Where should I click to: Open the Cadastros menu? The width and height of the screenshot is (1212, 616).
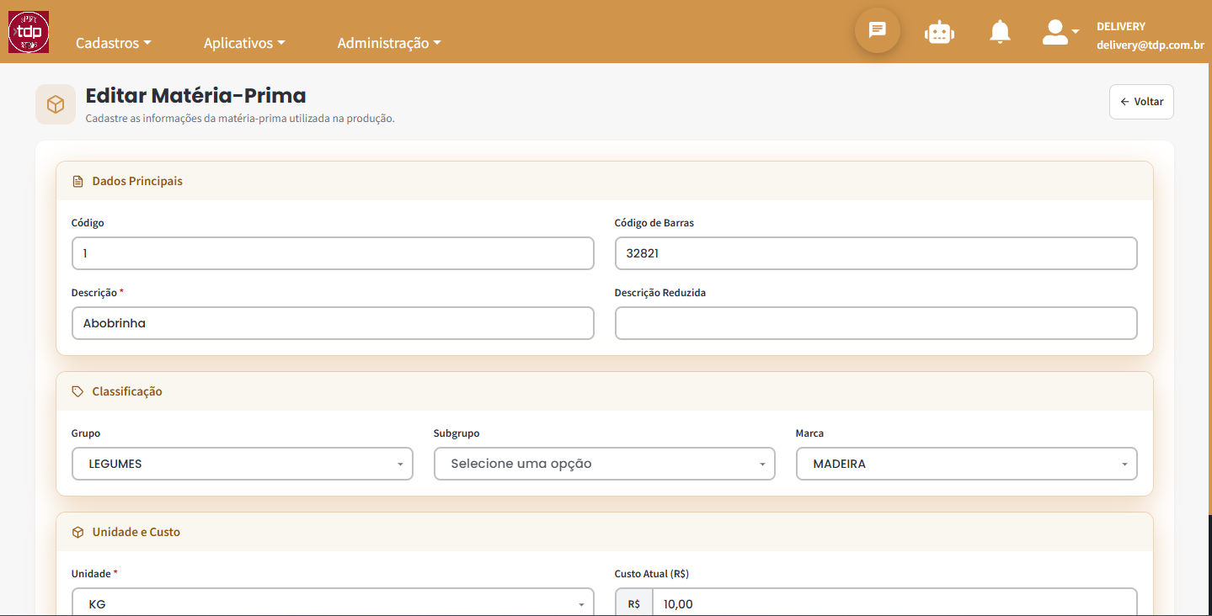pyautogui.click(x=114, y=43)
